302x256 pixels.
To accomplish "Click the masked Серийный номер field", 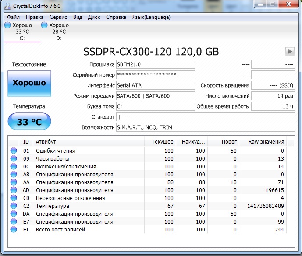I will pos(156,75).
